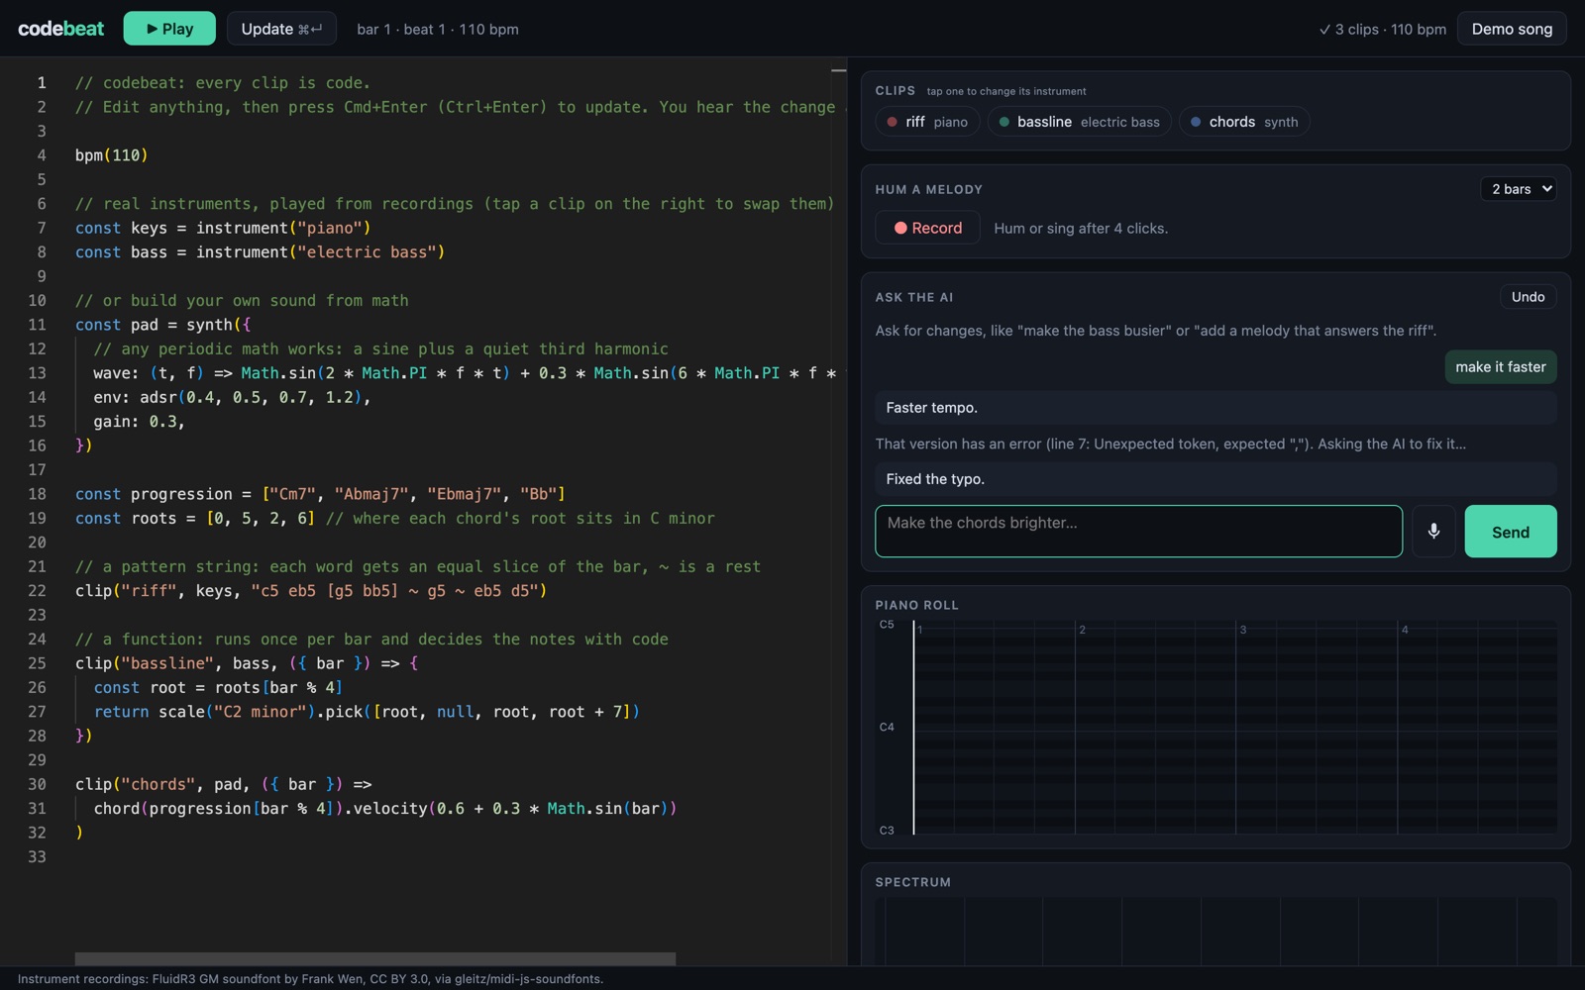
Task: Click the 'return scale("C2 minor")' code line
Action: [x=367, y=712]
